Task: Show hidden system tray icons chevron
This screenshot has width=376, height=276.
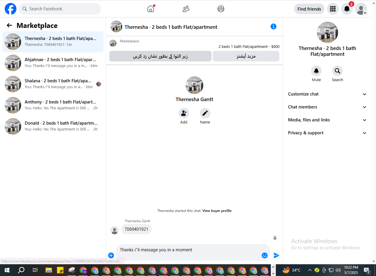Action: pyautogui.click(x=310, y=270)
